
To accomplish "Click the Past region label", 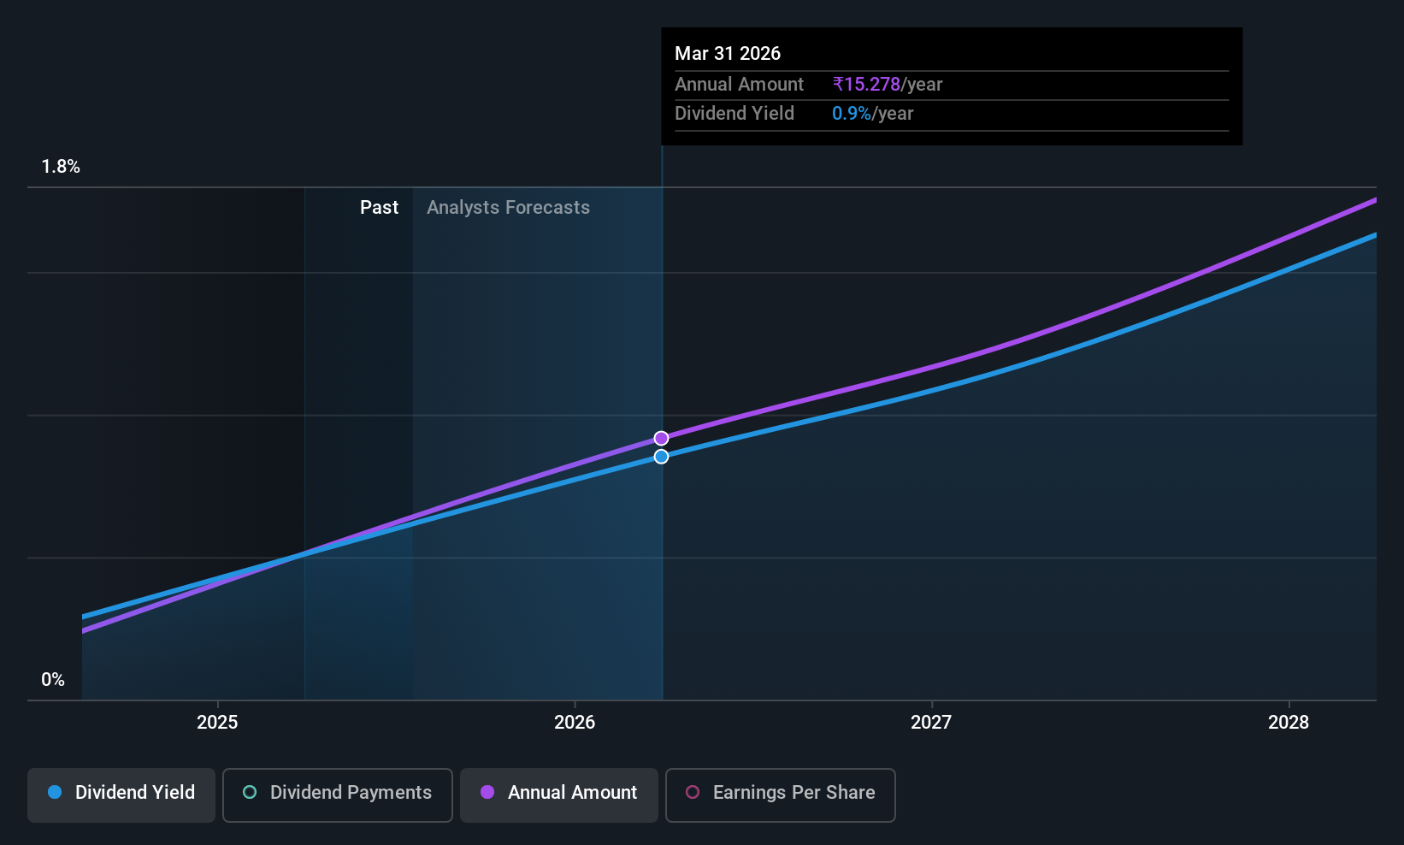I will pos(379,207).
